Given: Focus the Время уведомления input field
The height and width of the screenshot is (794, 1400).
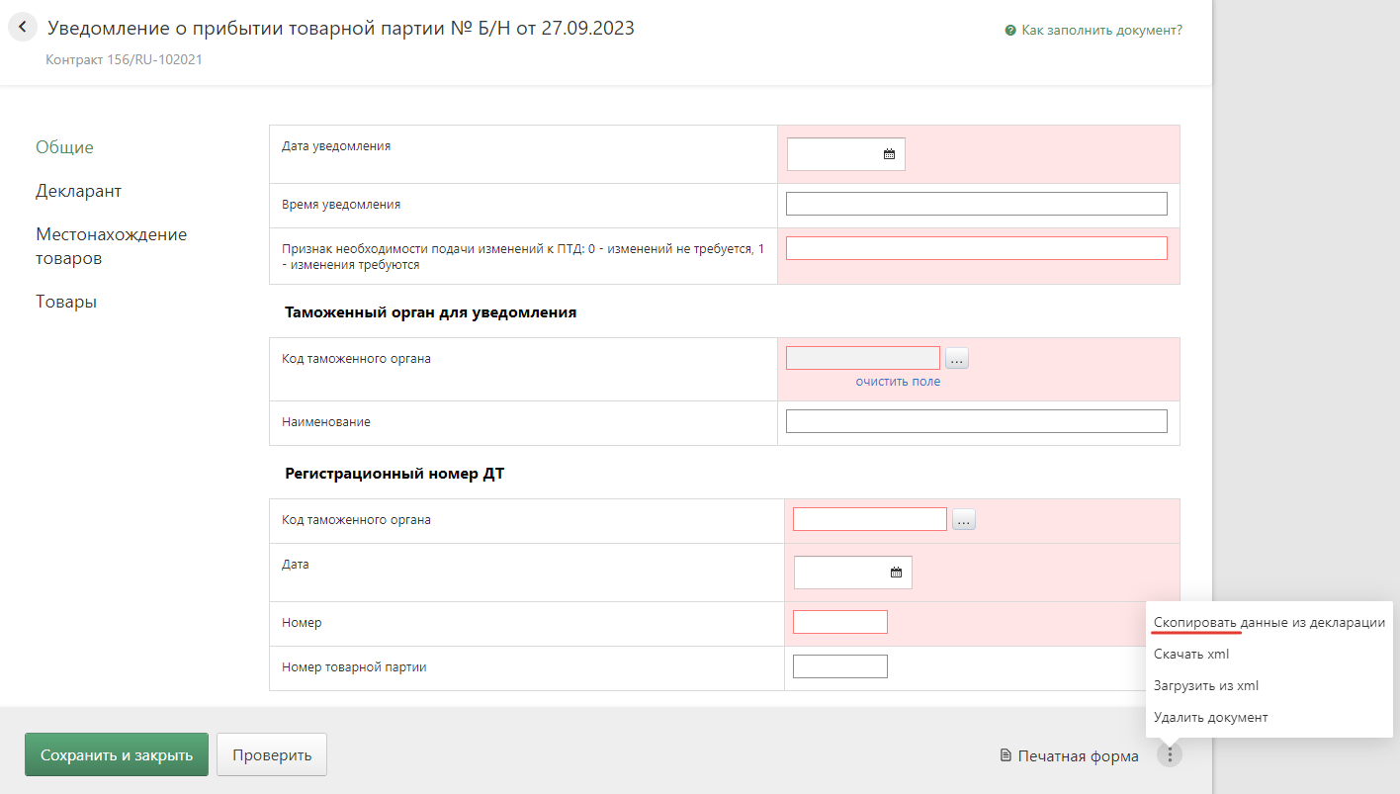Looking at the screenshot, I should click(x=977, y=204).
